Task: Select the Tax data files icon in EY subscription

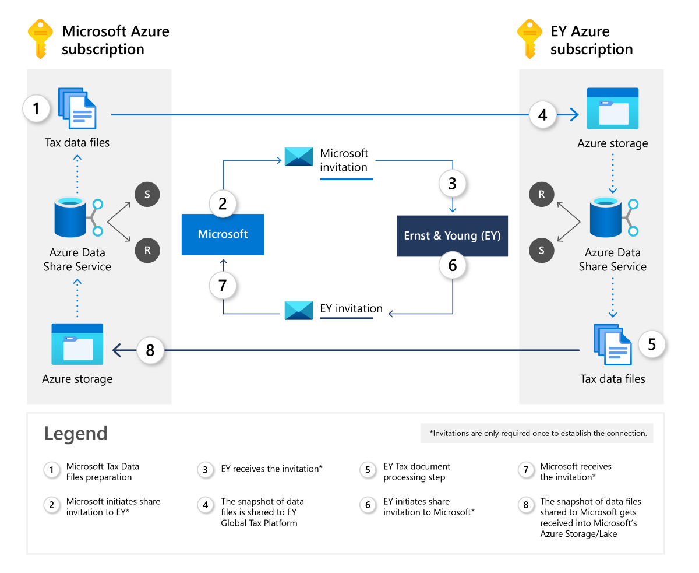Action: [613, 344]
